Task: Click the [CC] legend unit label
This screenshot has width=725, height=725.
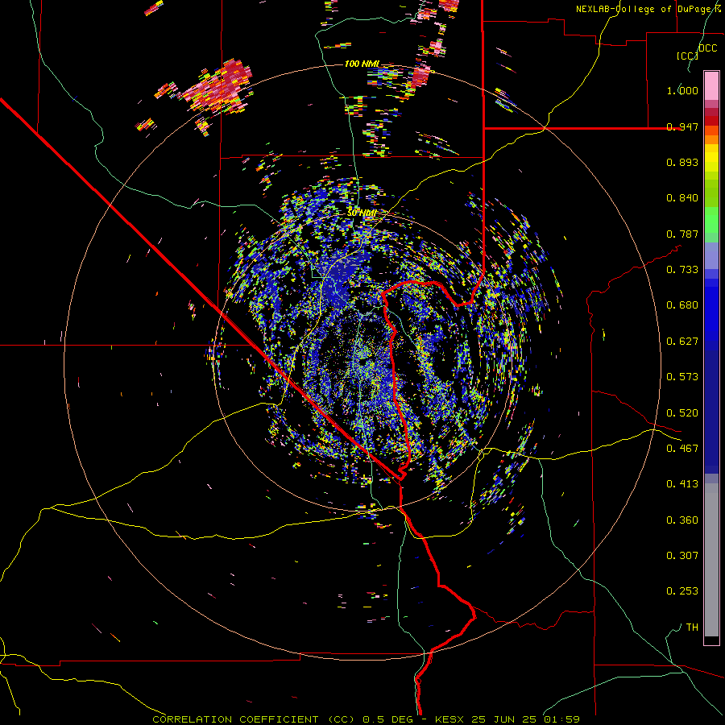Action: [x=687, y=56]
